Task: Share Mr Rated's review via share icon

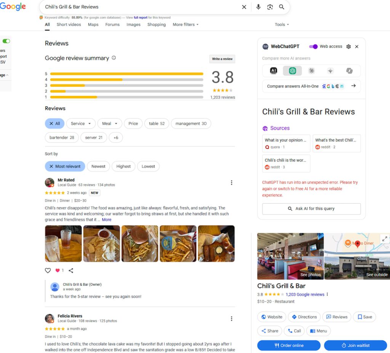Action: (x=71, y=270)
